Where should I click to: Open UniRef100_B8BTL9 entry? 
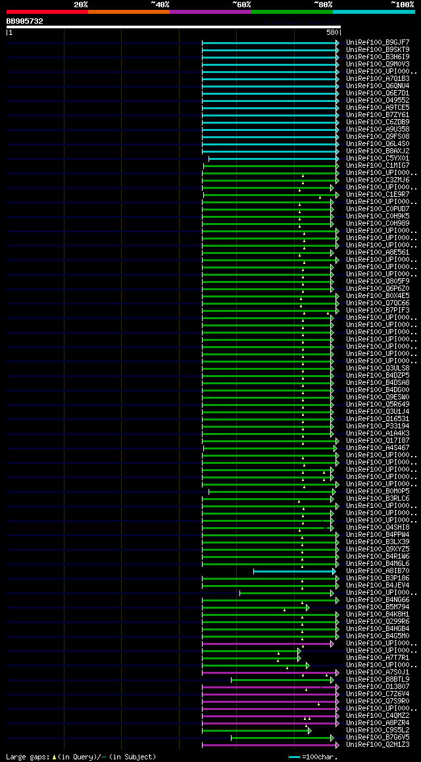pyautogui.click(x=378, y=679)
